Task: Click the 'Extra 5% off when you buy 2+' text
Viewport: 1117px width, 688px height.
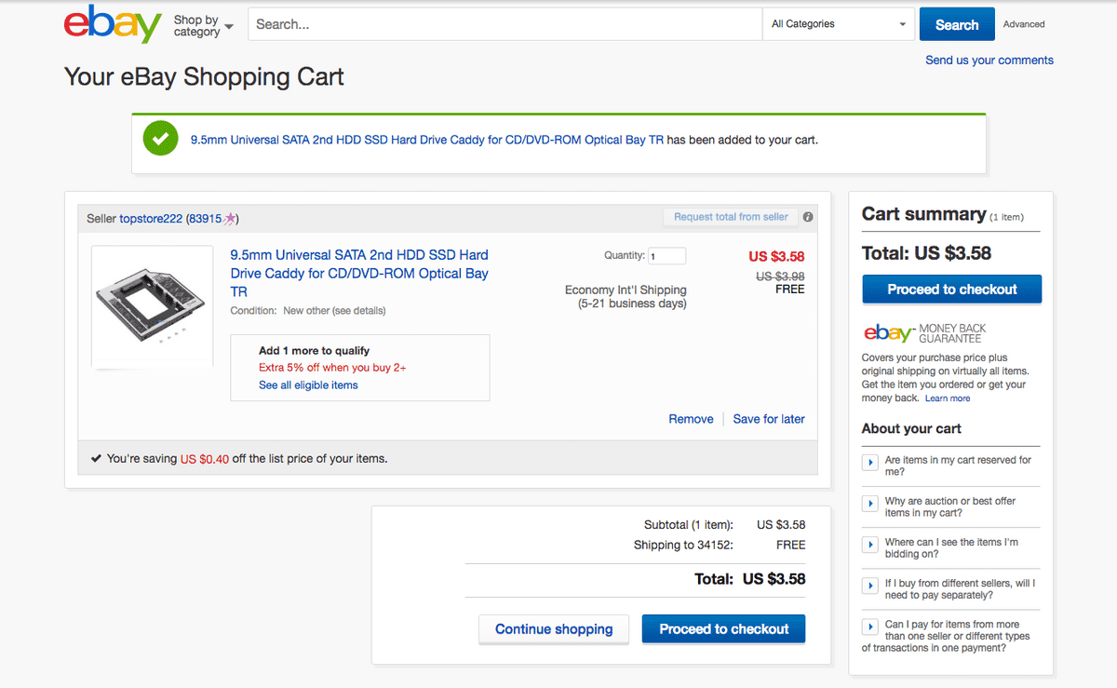Action: coord(332,368)
